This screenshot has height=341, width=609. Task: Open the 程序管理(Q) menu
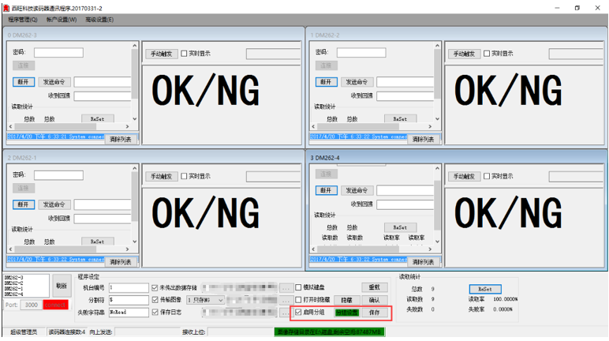22,19
